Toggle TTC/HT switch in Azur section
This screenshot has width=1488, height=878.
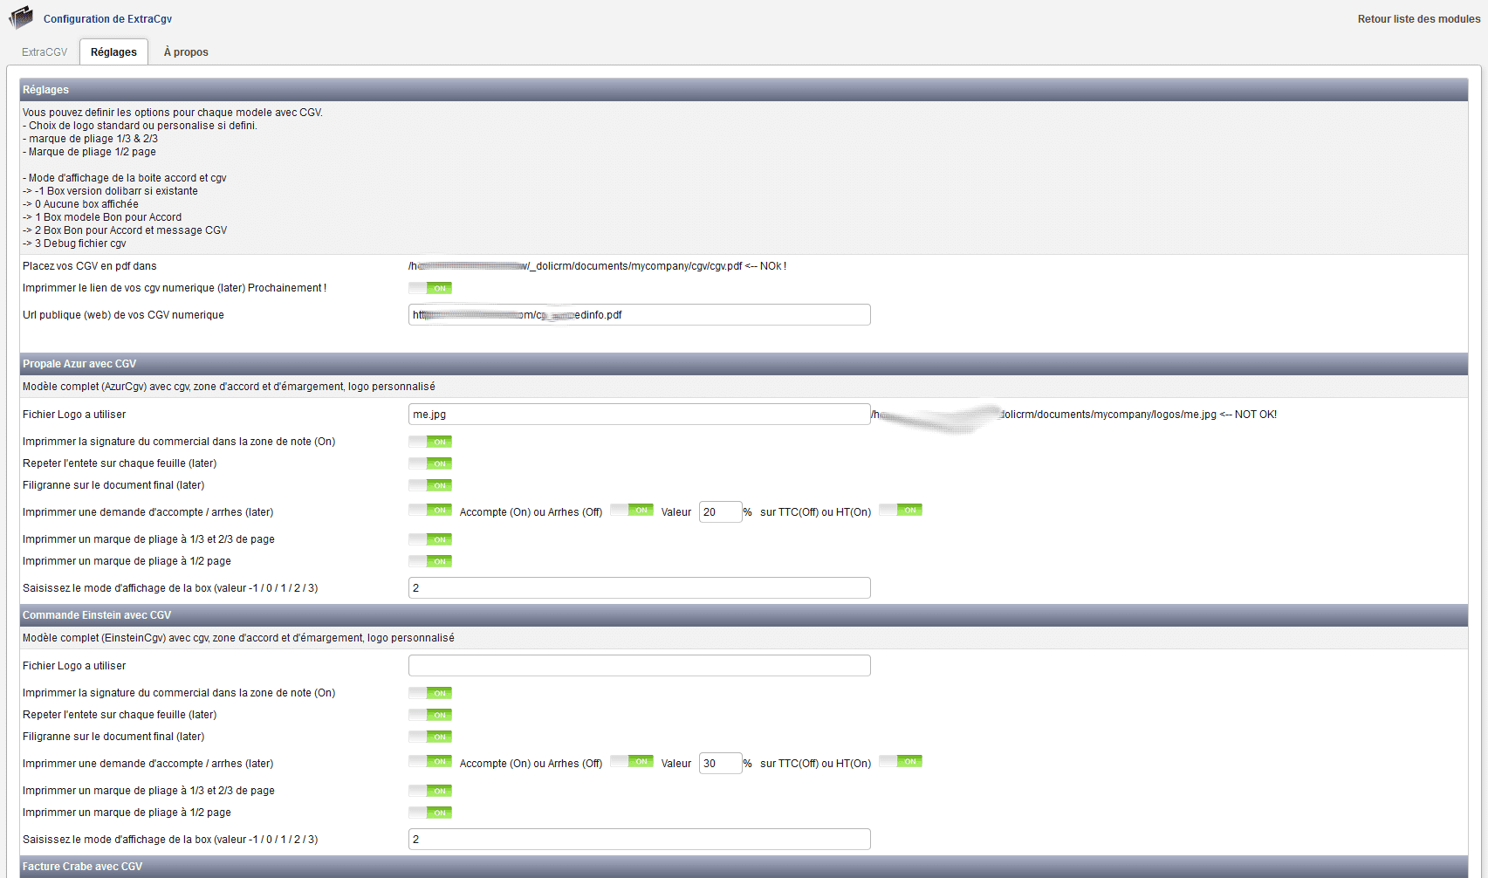pos(900,509)
